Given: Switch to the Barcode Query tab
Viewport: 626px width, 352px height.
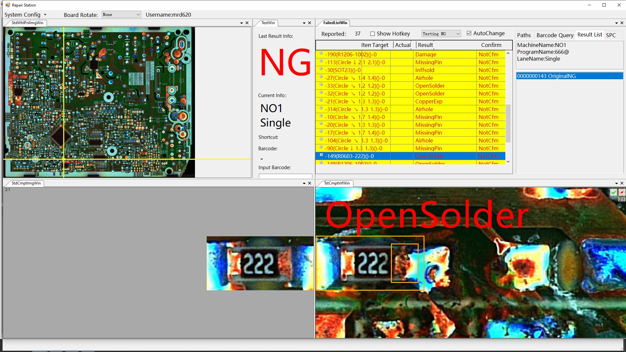Looking at the screenshot, I should click(555, 35).
